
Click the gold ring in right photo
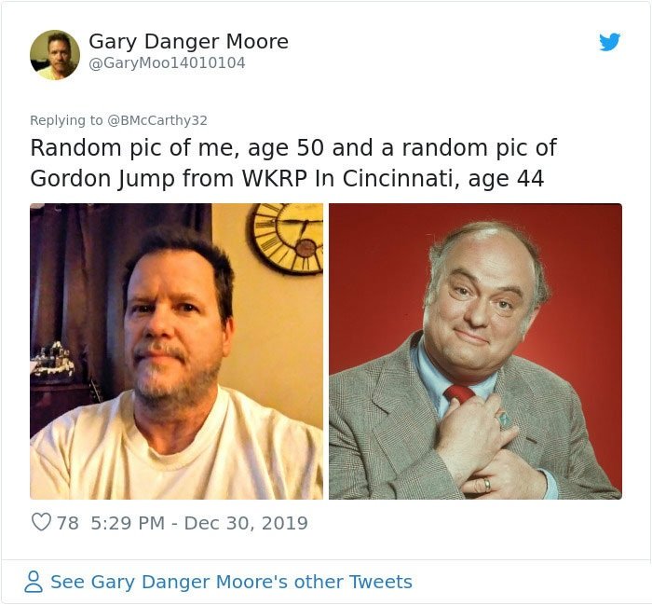point(486,485)
